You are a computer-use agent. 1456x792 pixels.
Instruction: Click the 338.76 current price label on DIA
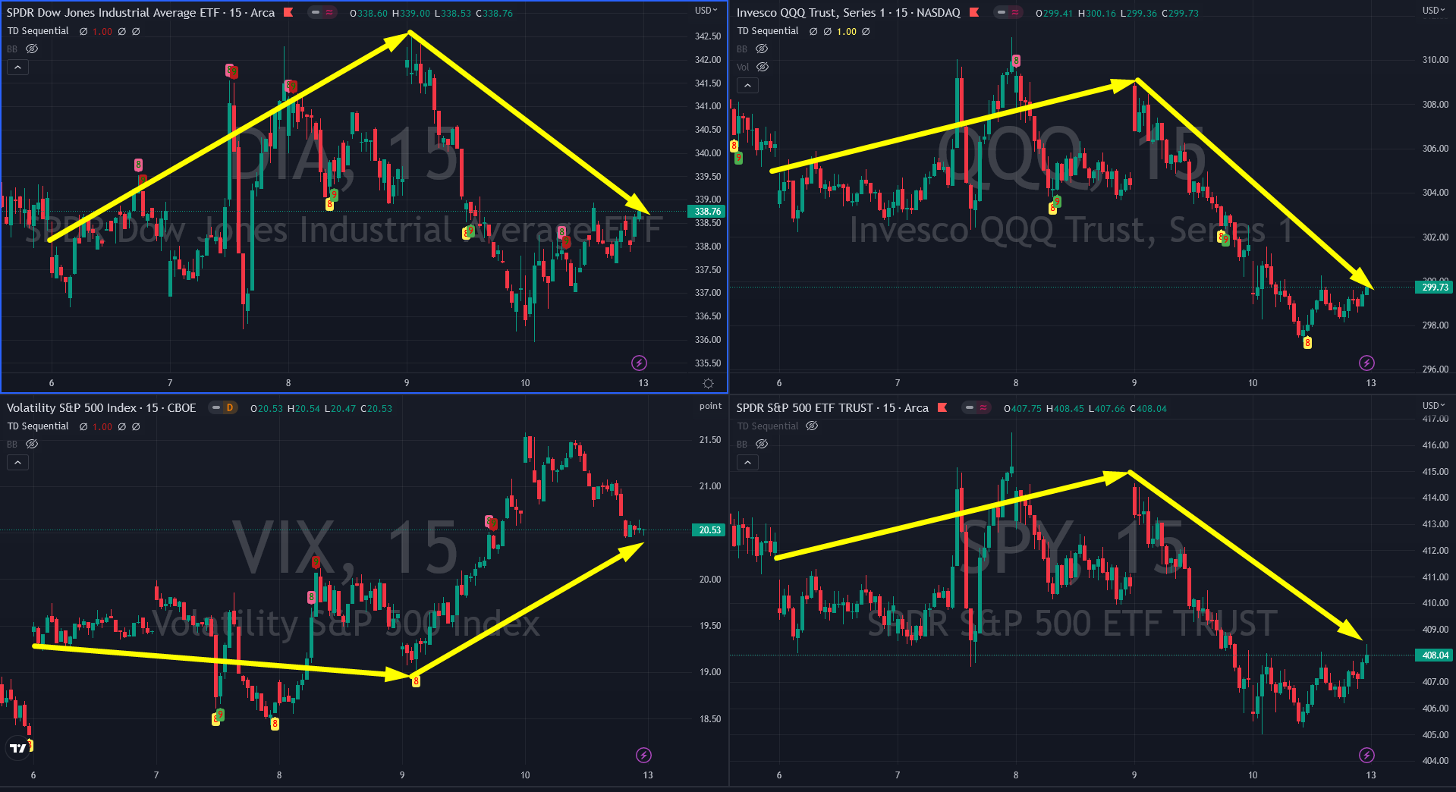[x=708, y=212]
